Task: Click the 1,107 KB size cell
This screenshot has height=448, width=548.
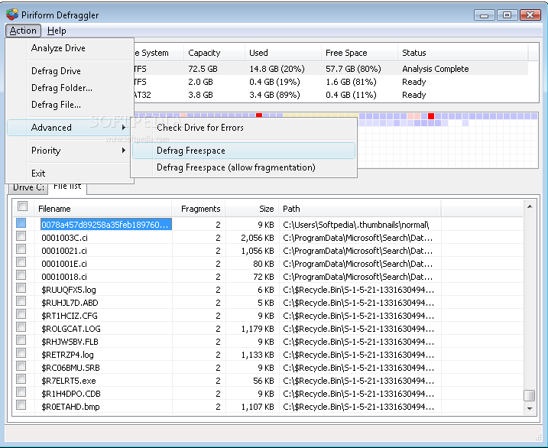Action: (258, 407)
